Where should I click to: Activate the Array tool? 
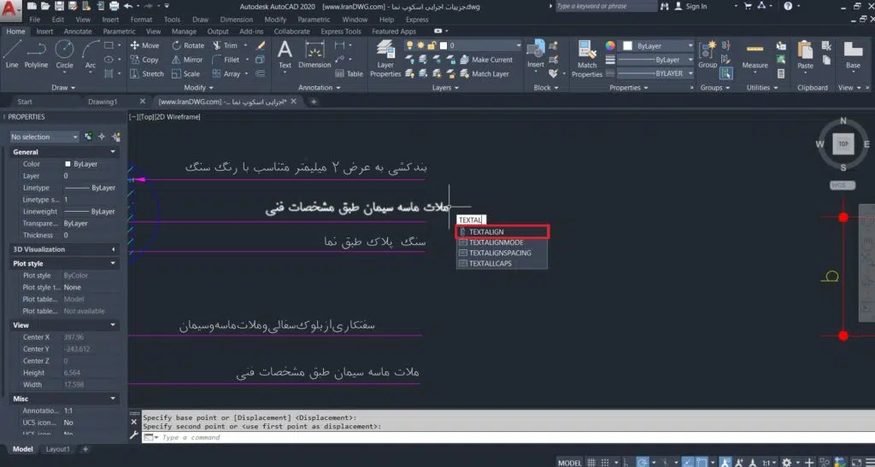coord(226,73)
